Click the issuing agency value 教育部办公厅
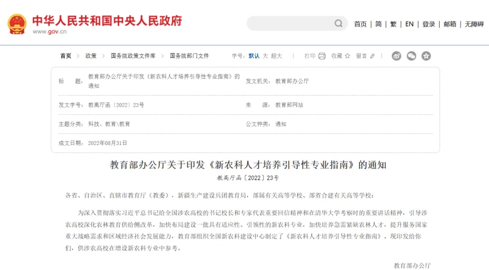Screen dimensions: 489x270 tap(292, 81)
